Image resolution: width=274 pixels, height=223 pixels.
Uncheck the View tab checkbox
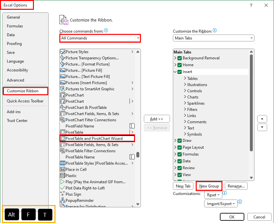179,175
